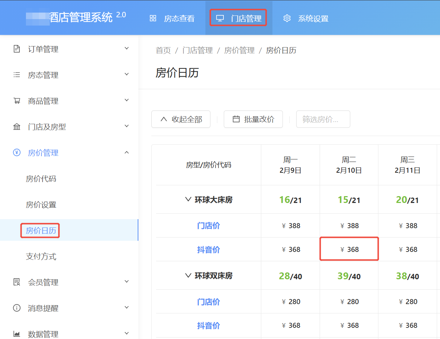
Task: Collapse the 房价管理 menu chevron
Action: point(126,153)
